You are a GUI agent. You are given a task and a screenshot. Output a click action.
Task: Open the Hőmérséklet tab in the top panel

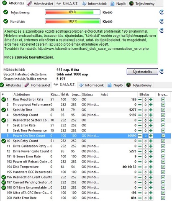click(40, 3)
